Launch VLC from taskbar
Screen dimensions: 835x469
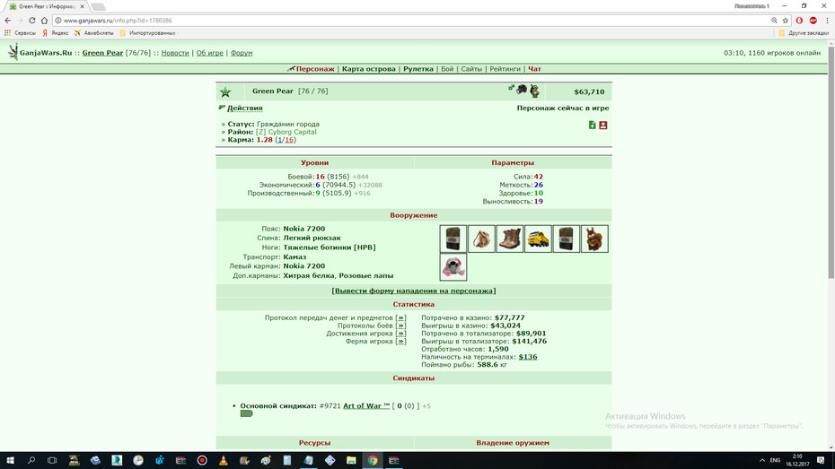(x=224, y=461)
